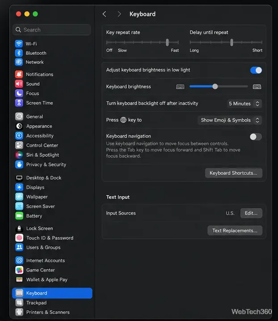
Task: Open Siri & Spotlight icon
Action: click(x=19, y=155)
